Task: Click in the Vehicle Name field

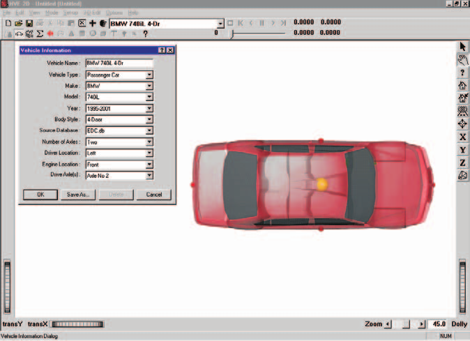Action: [119, 63]
